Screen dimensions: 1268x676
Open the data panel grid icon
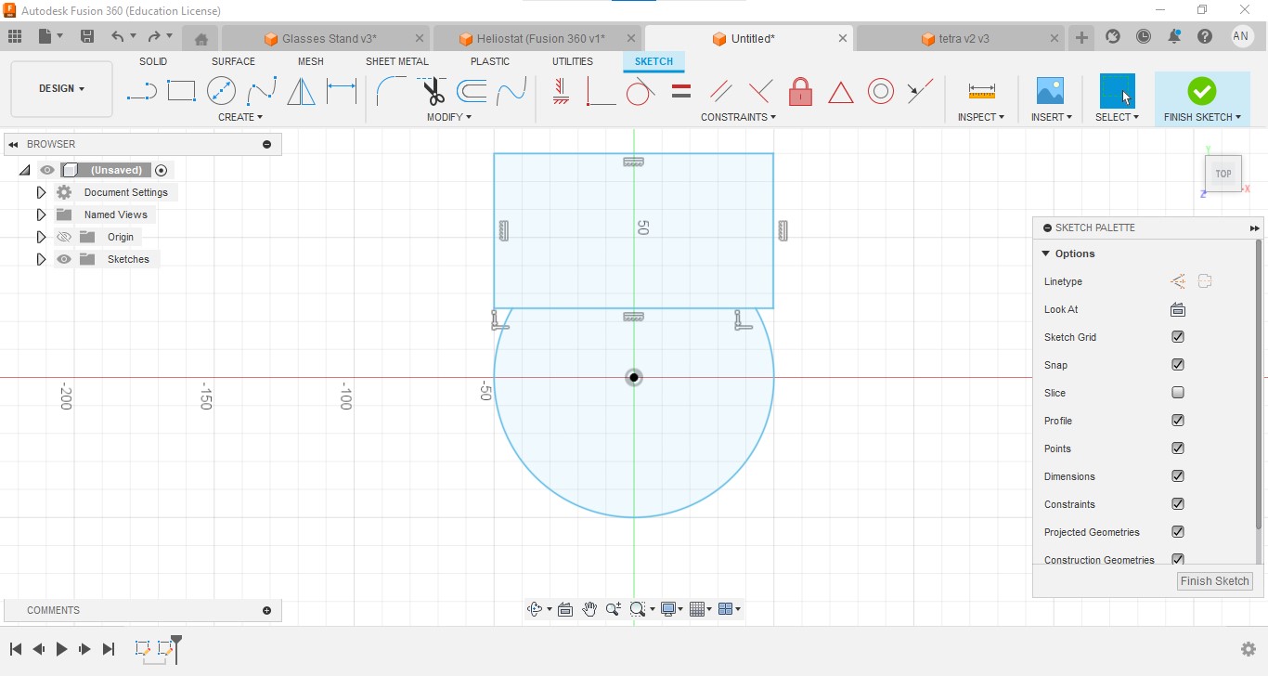[x=14, y=36]
